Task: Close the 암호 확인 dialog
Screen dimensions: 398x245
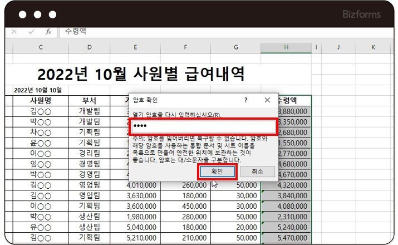Action: pyautogui.click(x=267, y=100)
